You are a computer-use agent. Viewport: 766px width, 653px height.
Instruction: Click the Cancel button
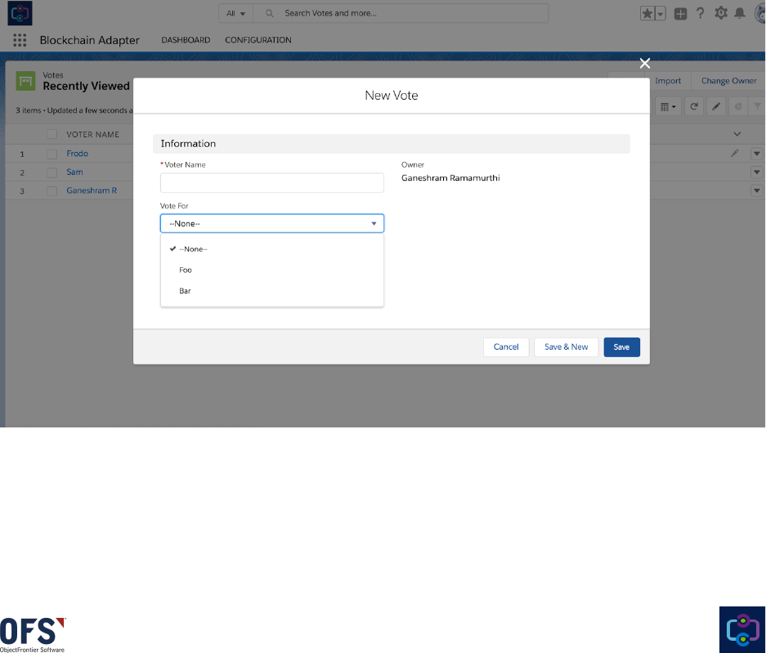(x=506, y=347)
